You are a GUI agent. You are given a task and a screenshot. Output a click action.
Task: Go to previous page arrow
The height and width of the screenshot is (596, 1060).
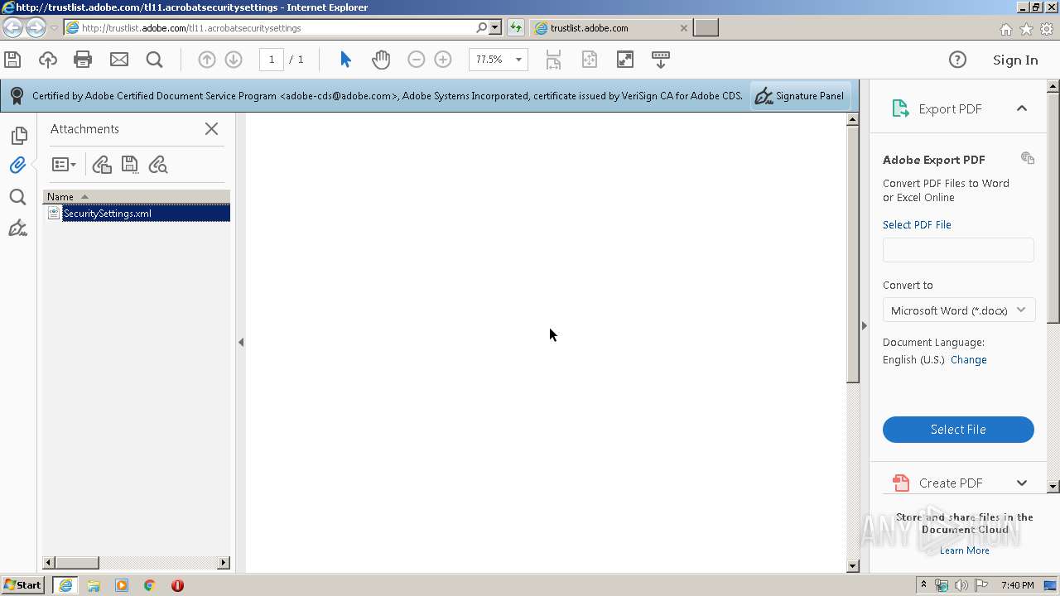207,60
